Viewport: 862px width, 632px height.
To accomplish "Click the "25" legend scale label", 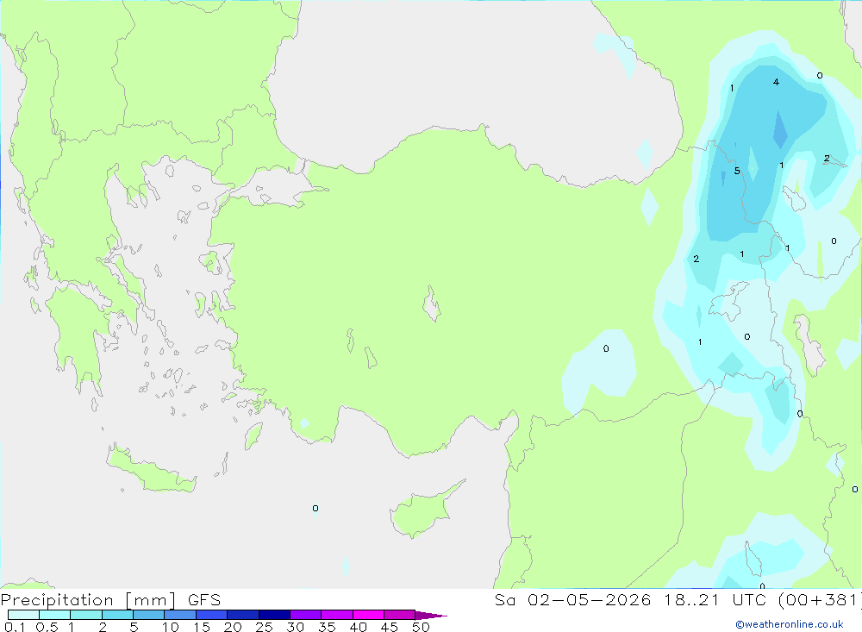I will [264, 627].
